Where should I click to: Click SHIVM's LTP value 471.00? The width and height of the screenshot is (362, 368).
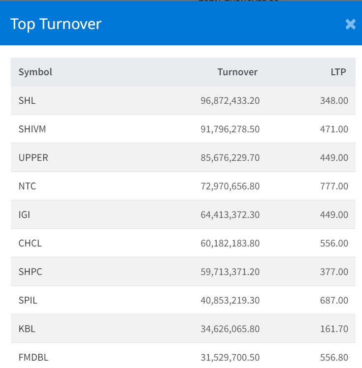click(x=334, y=129)
